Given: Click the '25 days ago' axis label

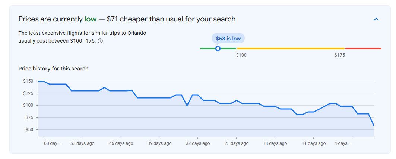Looking at the screenshot, I should click(x=237, y=143).
